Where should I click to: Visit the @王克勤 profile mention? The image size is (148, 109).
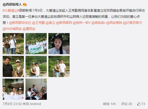pos(39,23)
